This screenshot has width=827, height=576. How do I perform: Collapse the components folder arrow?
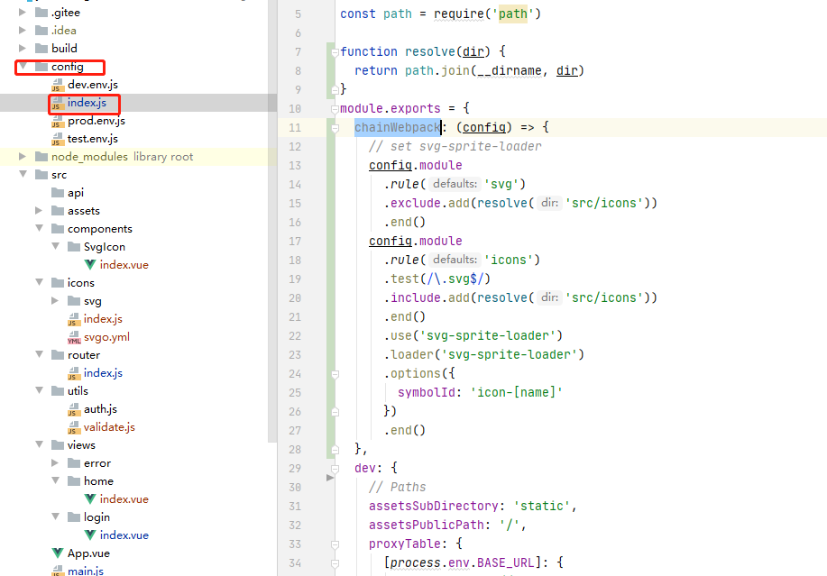pyautogui.click(x=39, y=229)
